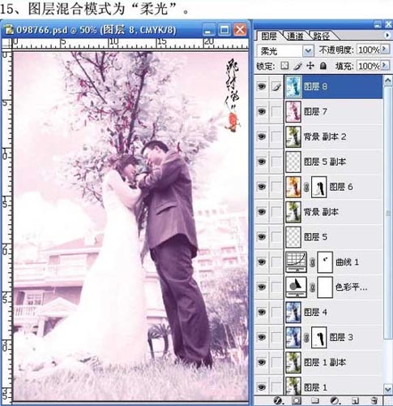Expand the 填充 fill slider arrow

(385, 65)
